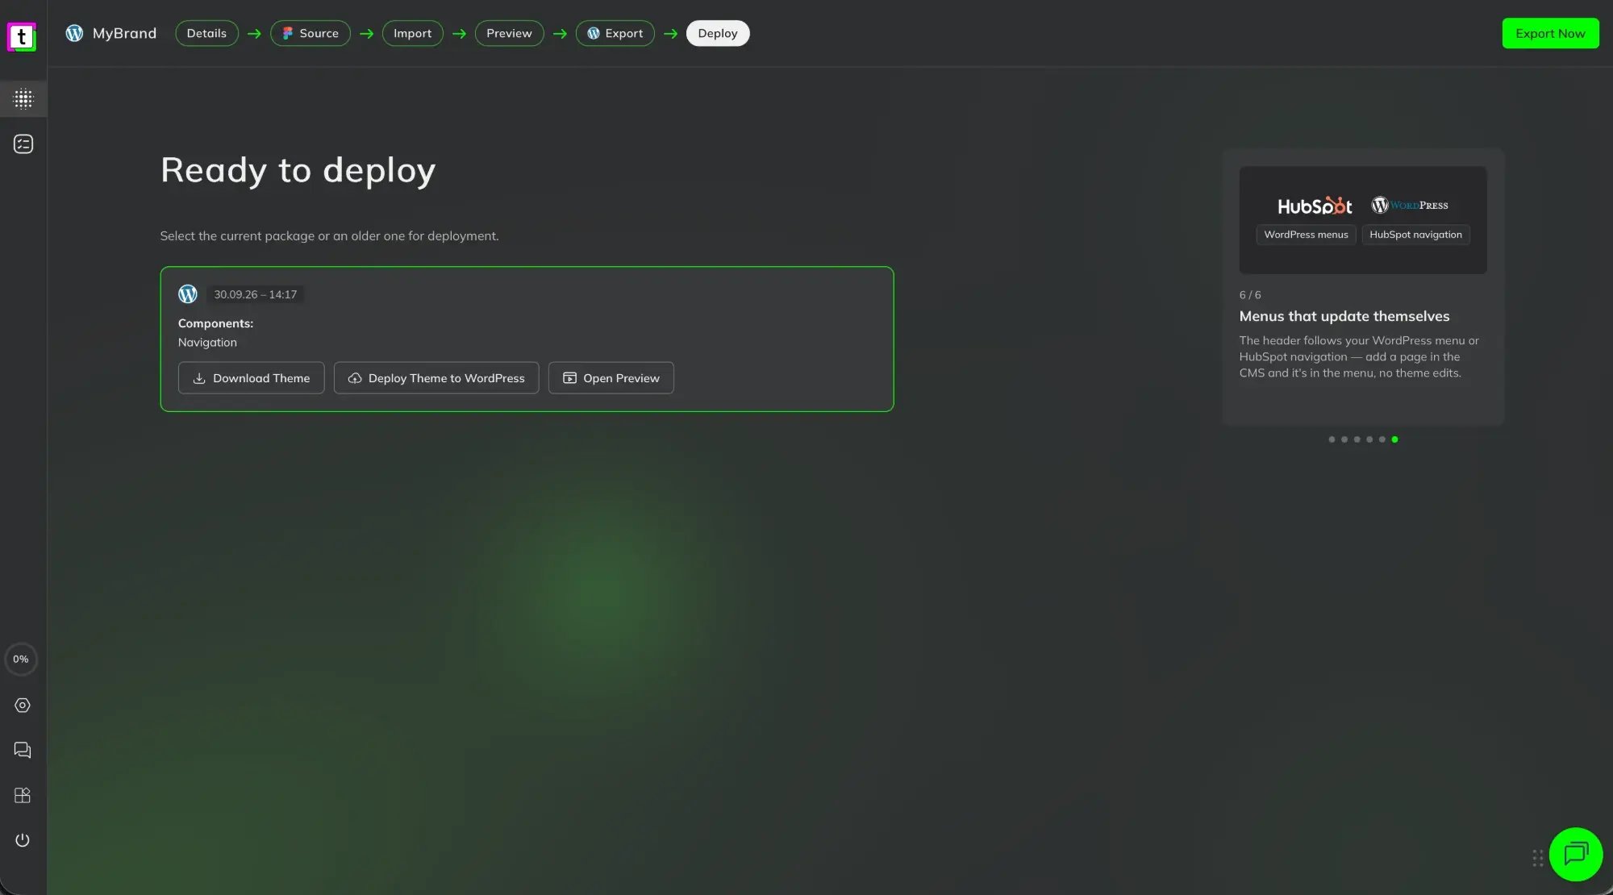Go to fifth carousel dot
Screen dimensions: 1613x895
[x=1382, y=439]
